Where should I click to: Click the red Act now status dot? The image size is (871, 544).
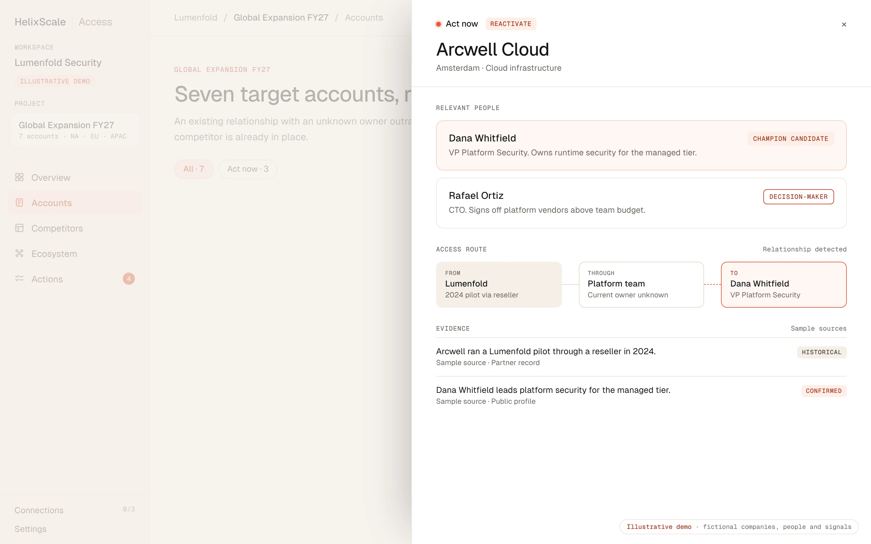click(439, 24)
